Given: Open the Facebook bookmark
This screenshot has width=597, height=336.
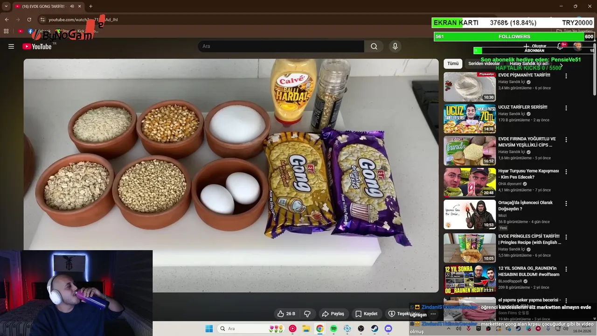Looking at the screenshot, I should (x=40, y=31).
